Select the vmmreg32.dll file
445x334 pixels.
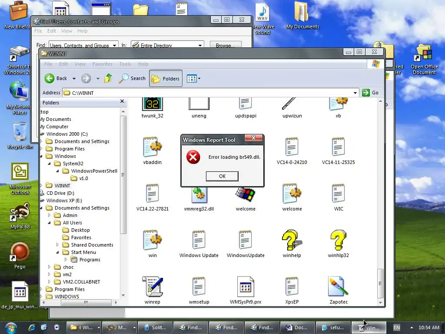pos(199,199)
